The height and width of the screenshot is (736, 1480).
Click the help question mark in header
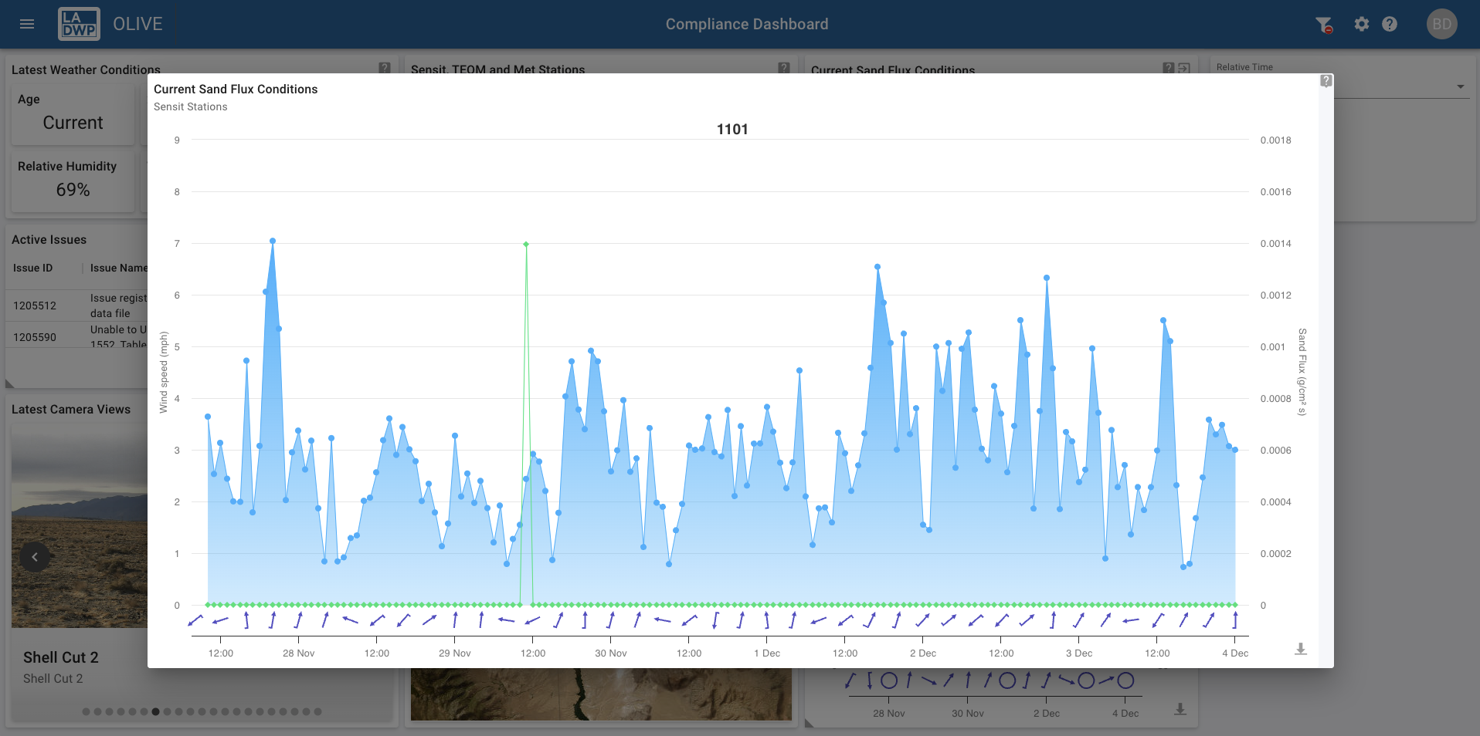[x=1390, y=25]
